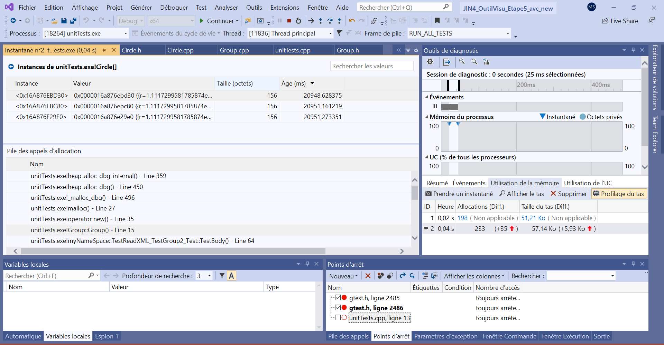The image size is (664, 345).
Task: Uncheck breakpoint gtest.h, ligne 2485
Action: tap(338, 297)
